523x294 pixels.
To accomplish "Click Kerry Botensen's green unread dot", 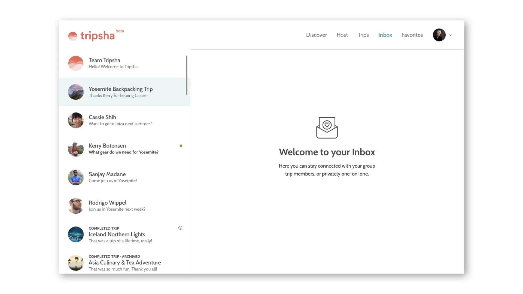I will coord(181,146).
